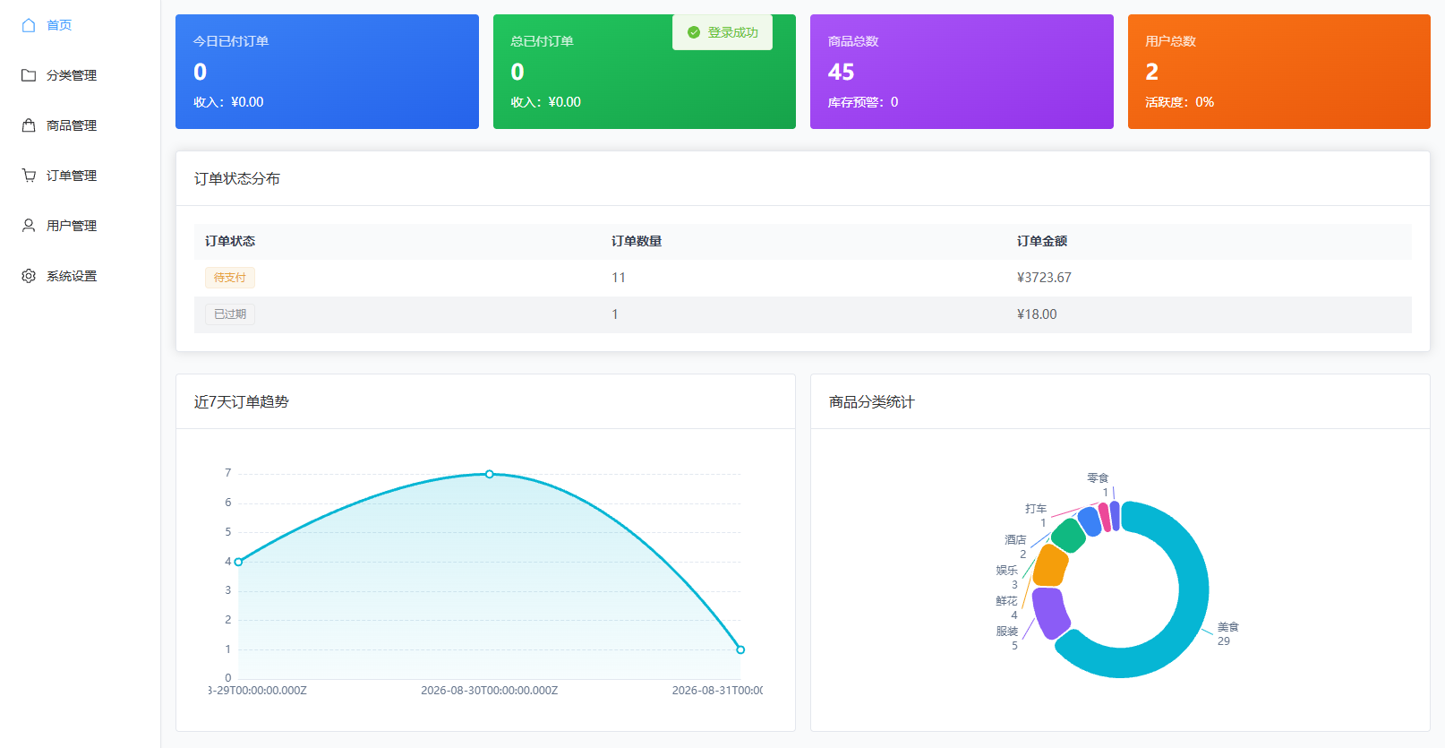Click the 待支付 status tag
This screenshot has height=748, width=1445.
coord(230,278)
